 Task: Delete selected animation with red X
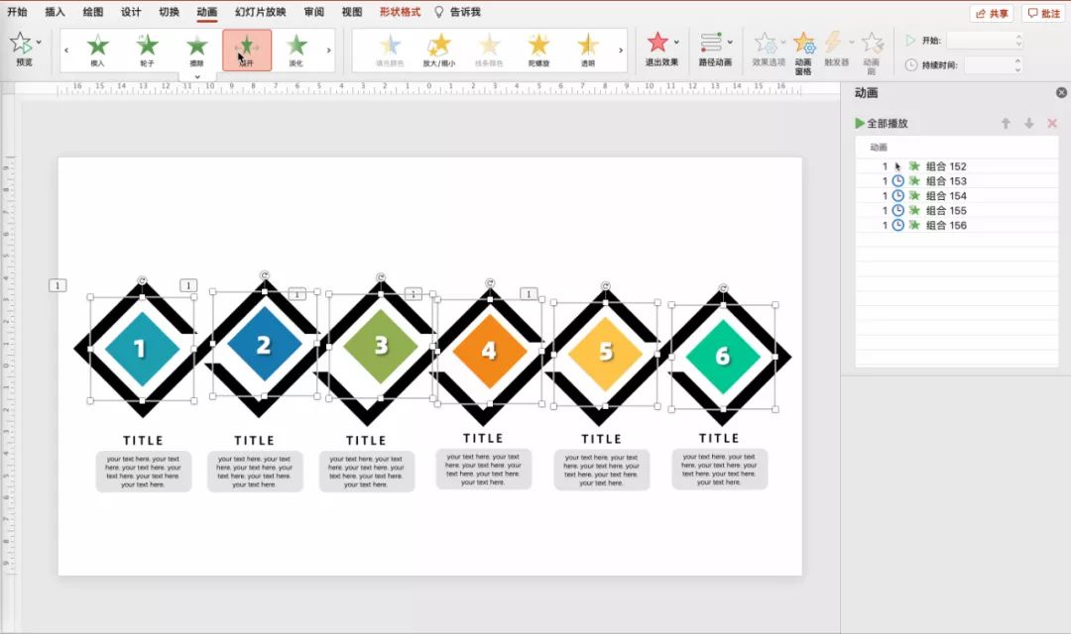pos(1052,123)
